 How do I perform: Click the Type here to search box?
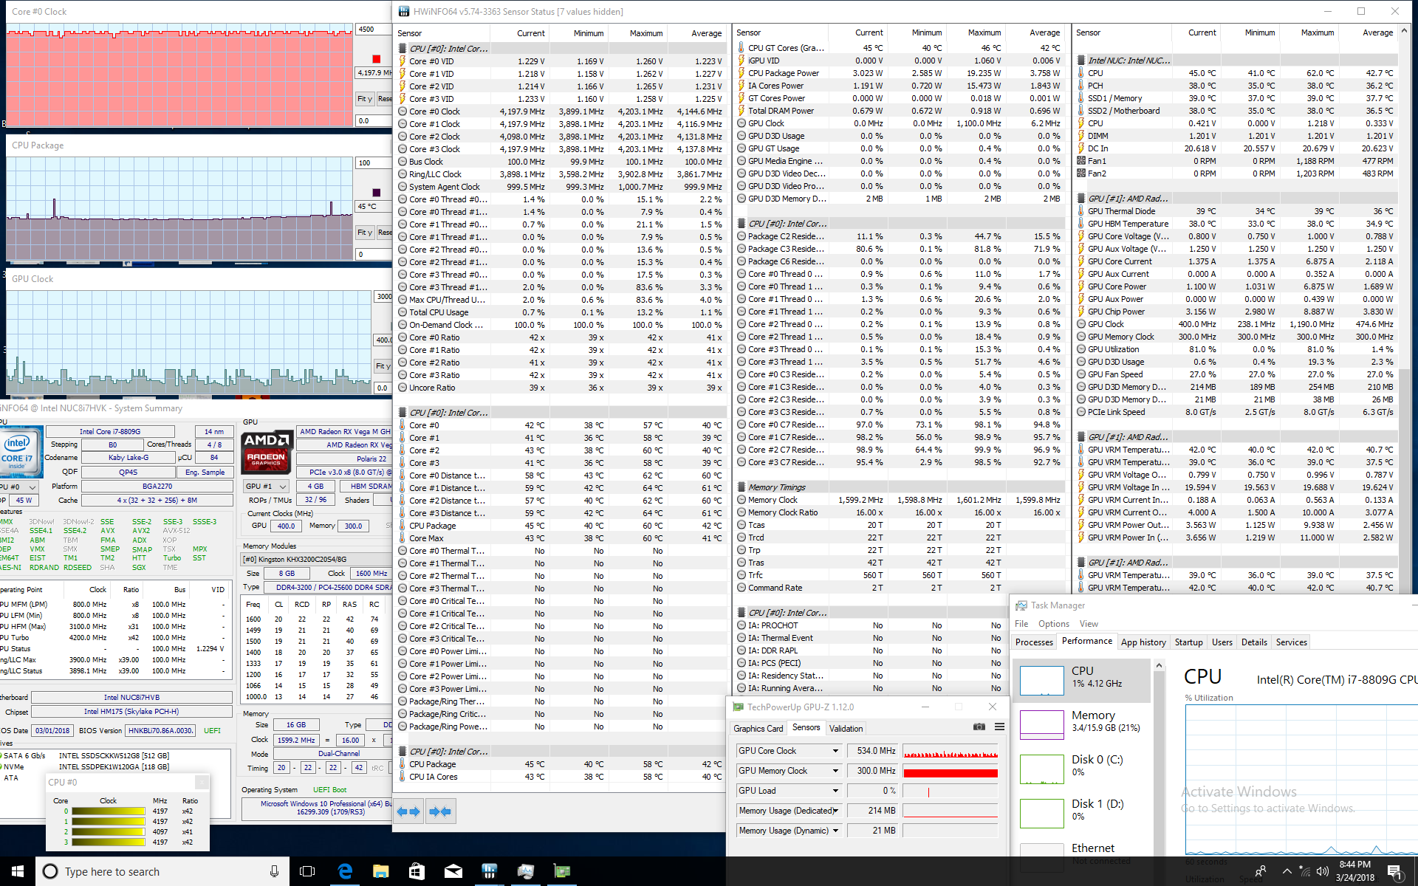(162, 871)
